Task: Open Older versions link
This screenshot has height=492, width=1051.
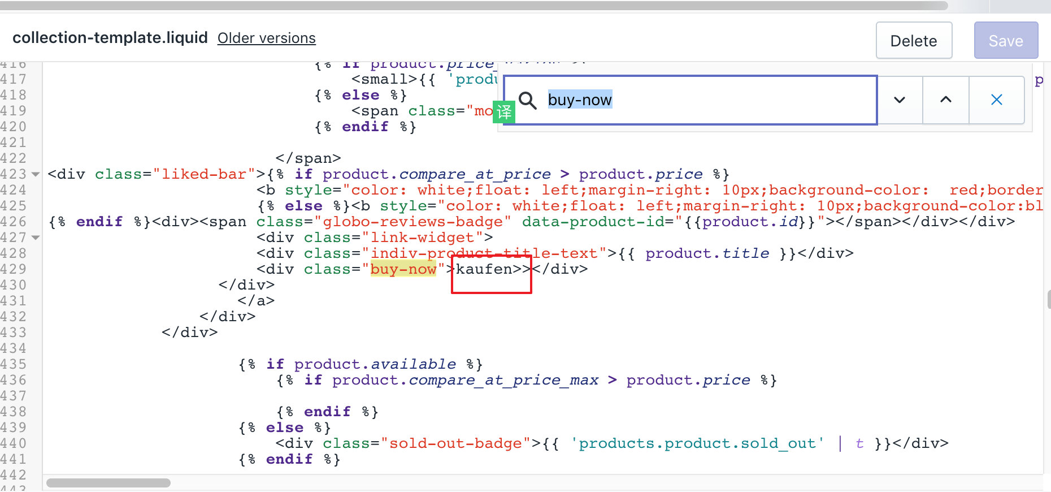Action: (x=267, y=38)
